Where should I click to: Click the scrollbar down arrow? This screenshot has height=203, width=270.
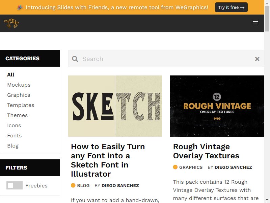coord(267,200)
